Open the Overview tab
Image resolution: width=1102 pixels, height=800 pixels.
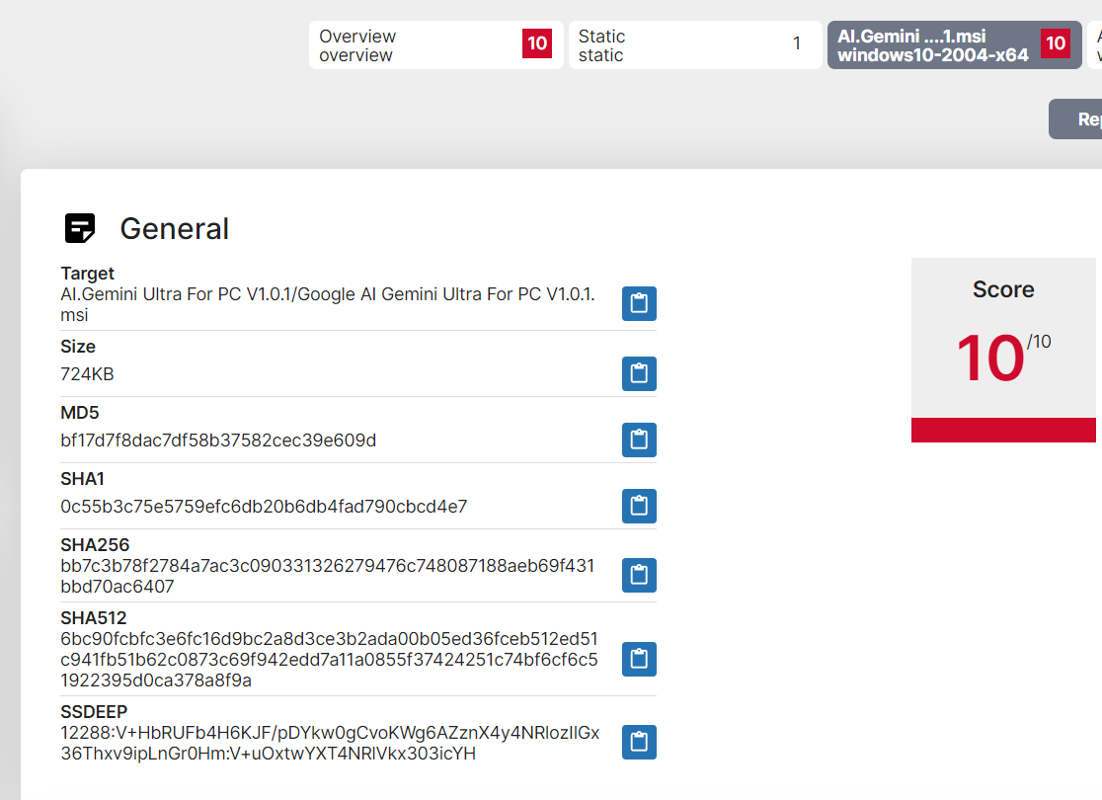pyautogui.click(x=435, y=45)
